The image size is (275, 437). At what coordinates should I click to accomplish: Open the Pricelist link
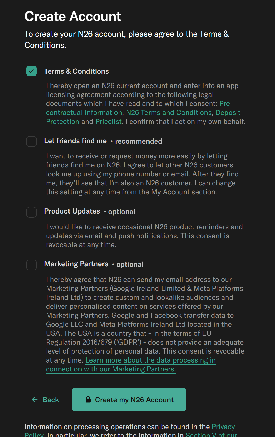point(108,122)
